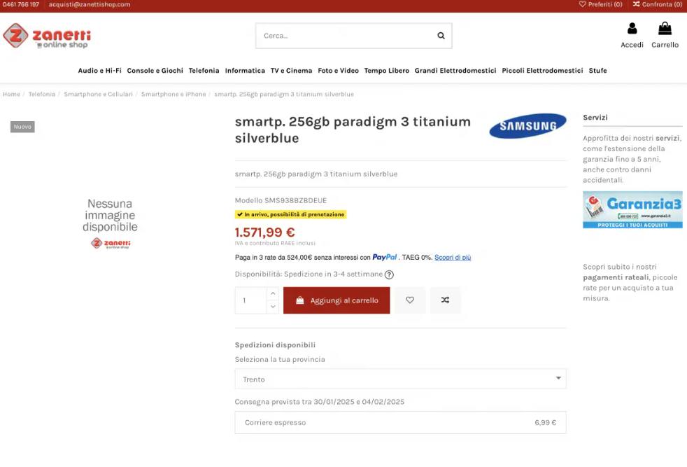687x467 pixels.
Task: Click the search magnifier icon
Action: pos(441,36)
